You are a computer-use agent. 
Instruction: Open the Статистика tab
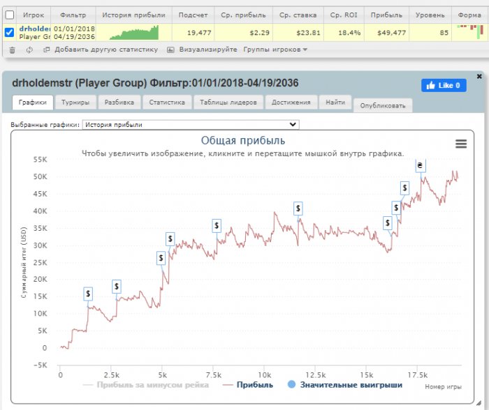[167, 102]
